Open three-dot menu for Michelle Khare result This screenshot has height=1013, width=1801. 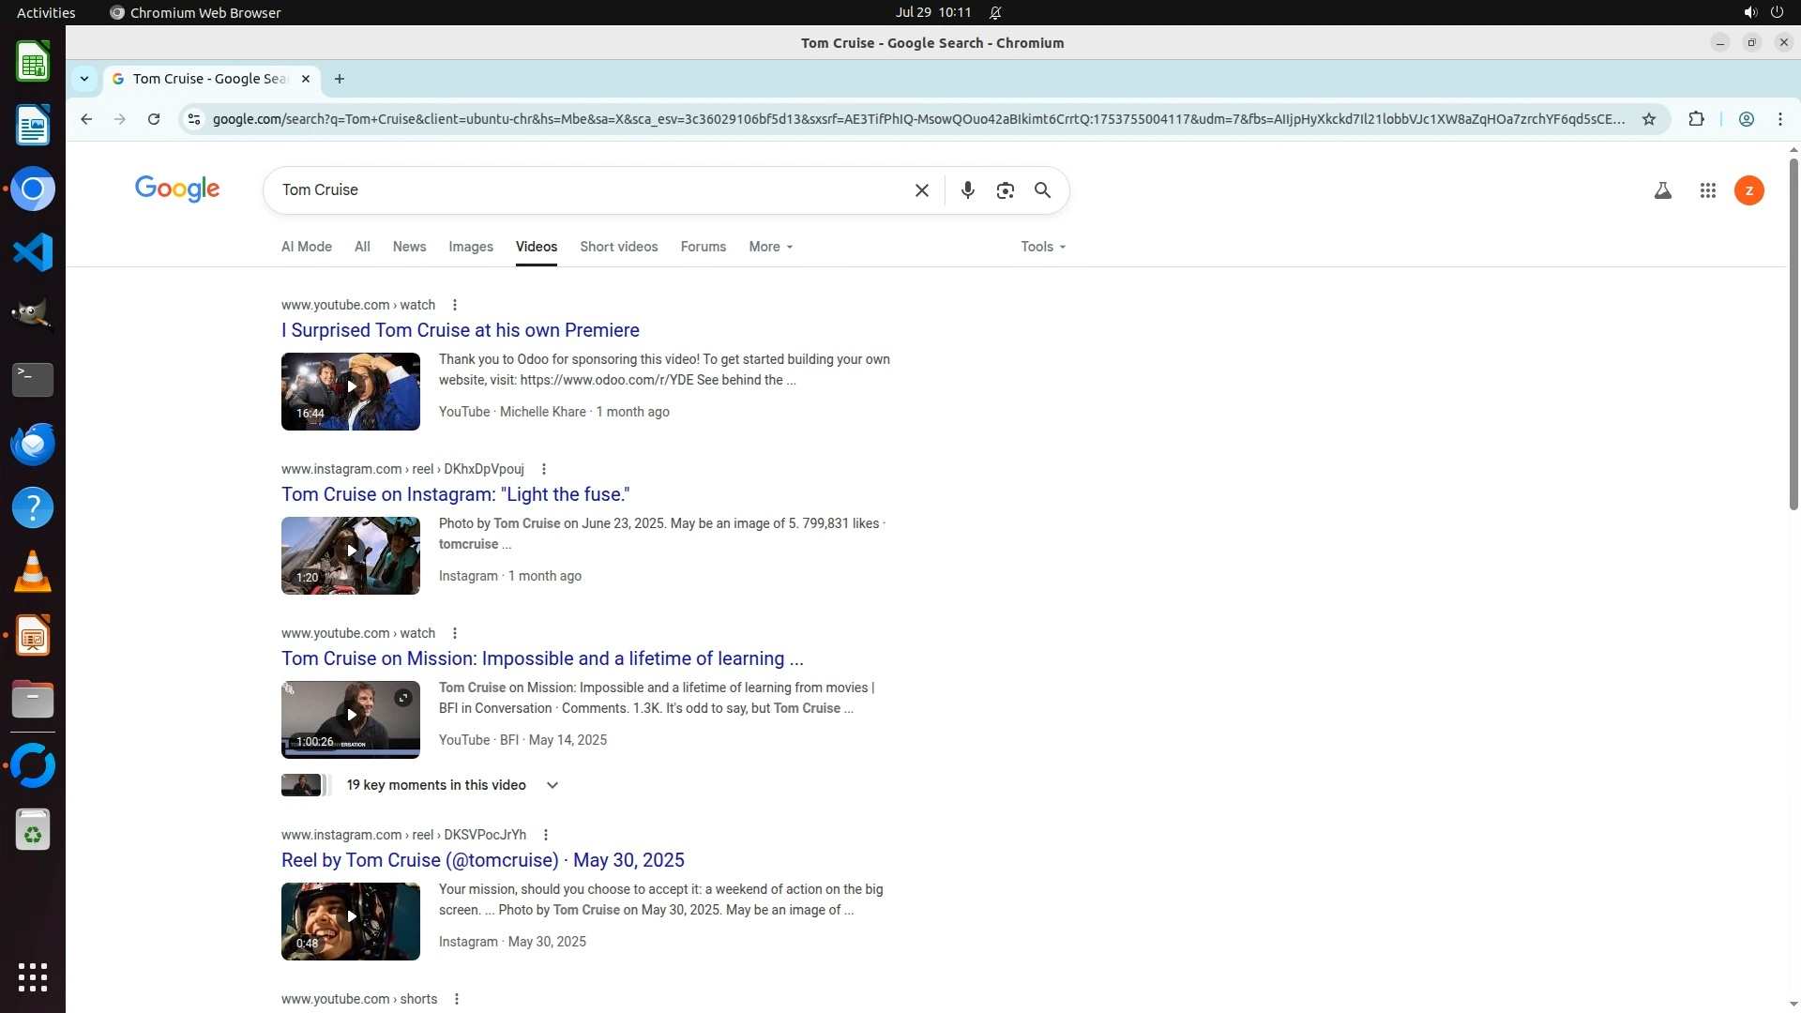(x=455, y=305)
